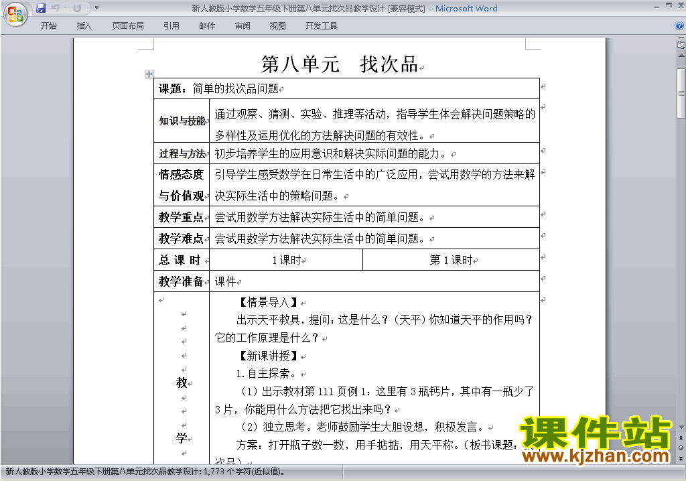Open the Customize Quick Access Toolbar dropdown
The image size is (686, 481).
96,8
